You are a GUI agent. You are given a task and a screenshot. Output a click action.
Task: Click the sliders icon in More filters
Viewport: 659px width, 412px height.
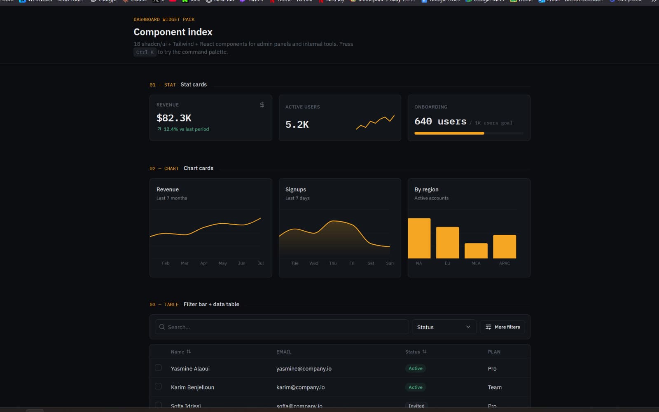pyautogui.click(x=488, y=327)
